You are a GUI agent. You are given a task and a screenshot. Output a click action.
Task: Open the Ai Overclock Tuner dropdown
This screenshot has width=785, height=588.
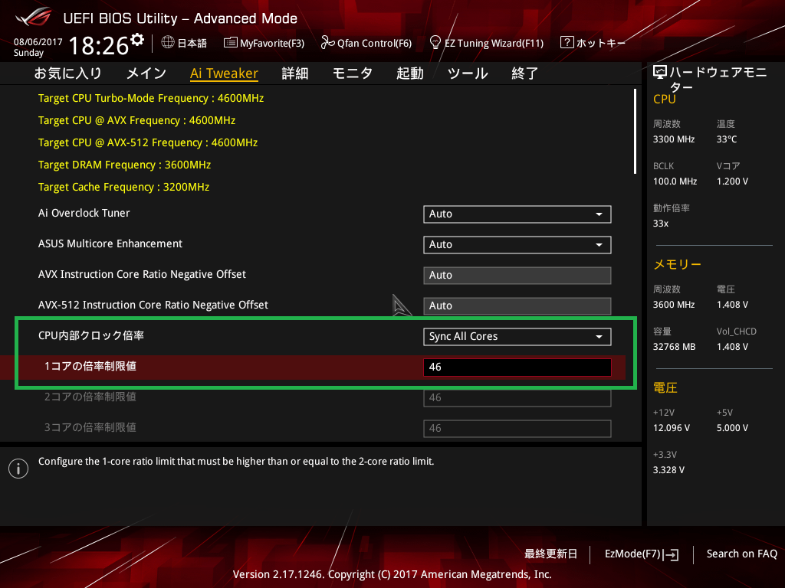tap(517, 214)
